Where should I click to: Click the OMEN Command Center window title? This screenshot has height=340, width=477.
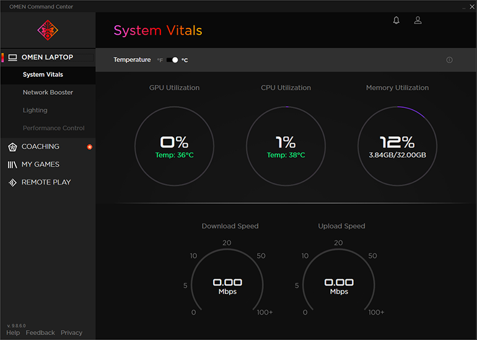click(x=41, y=7)
